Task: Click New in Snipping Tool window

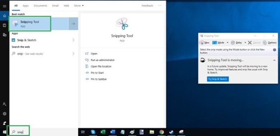Action: [x=204, y=43]
